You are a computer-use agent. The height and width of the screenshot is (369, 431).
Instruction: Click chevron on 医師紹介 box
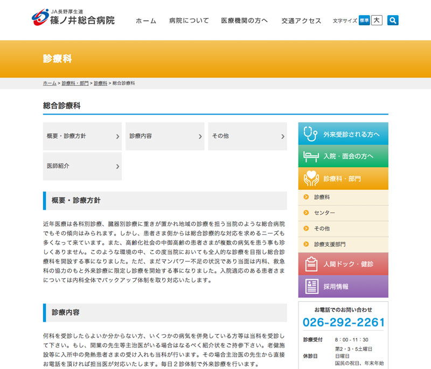(x=117, y=166)
